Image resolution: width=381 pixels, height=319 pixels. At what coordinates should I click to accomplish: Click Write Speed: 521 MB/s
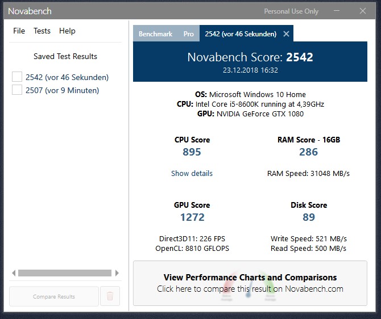309,239
